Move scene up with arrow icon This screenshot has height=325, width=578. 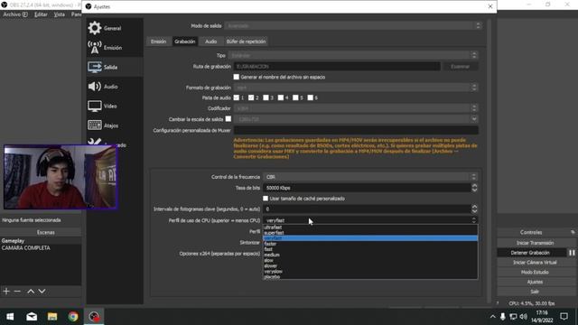tap(31, 291)
